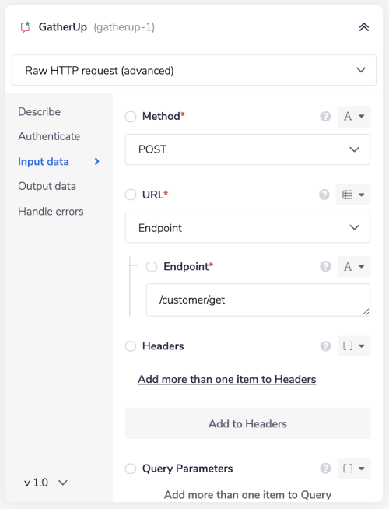Screen dimensions: 389x509
Task: Select the Method field radio circle
Action: pyautogui.click(x=131, y=117)
